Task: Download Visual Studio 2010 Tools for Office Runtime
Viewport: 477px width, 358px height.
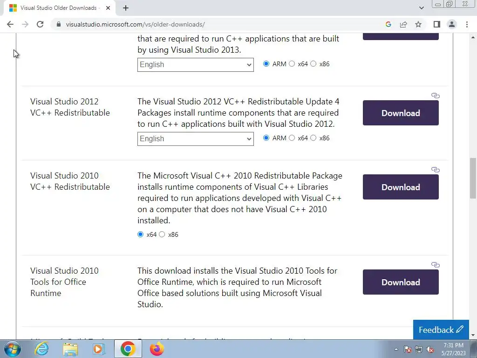Action: point(401,282)
